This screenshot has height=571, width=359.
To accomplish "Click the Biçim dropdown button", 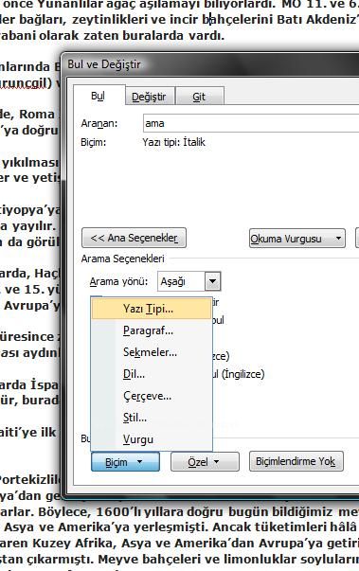I will pos(125,462).
